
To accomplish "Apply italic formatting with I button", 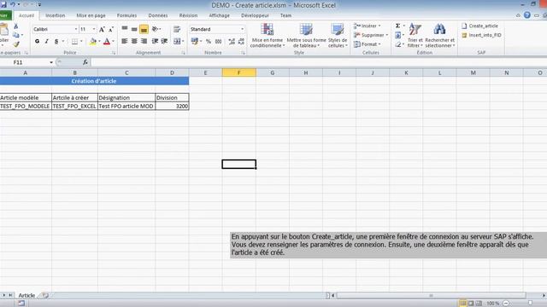I will click(46, 42).
